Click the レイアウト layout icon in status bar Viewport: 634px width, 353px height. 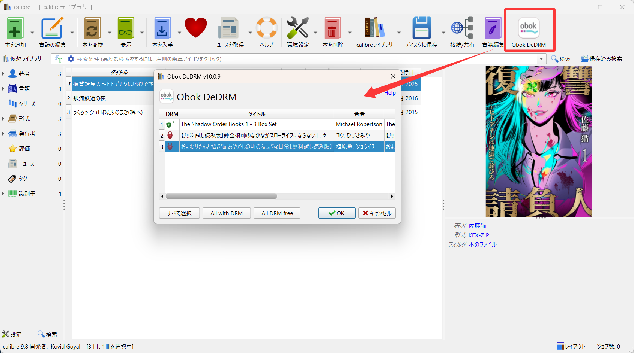[x=571, y=346]
